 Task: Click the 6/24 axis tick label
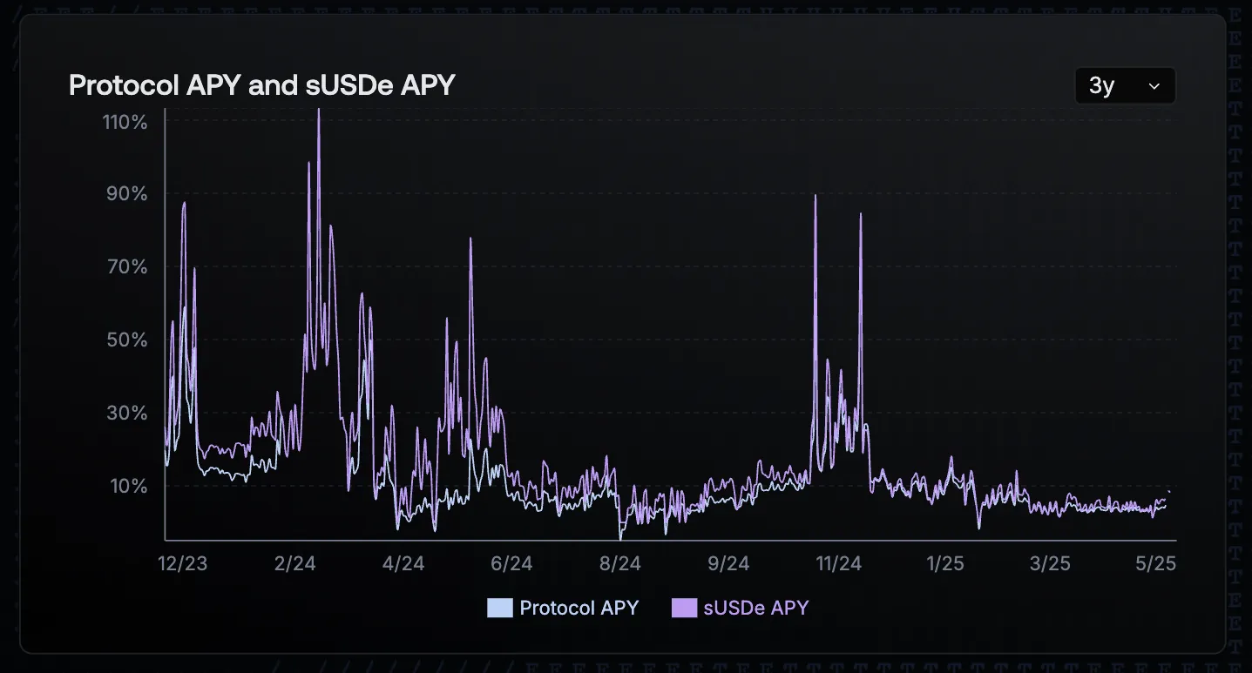(512, 563)
